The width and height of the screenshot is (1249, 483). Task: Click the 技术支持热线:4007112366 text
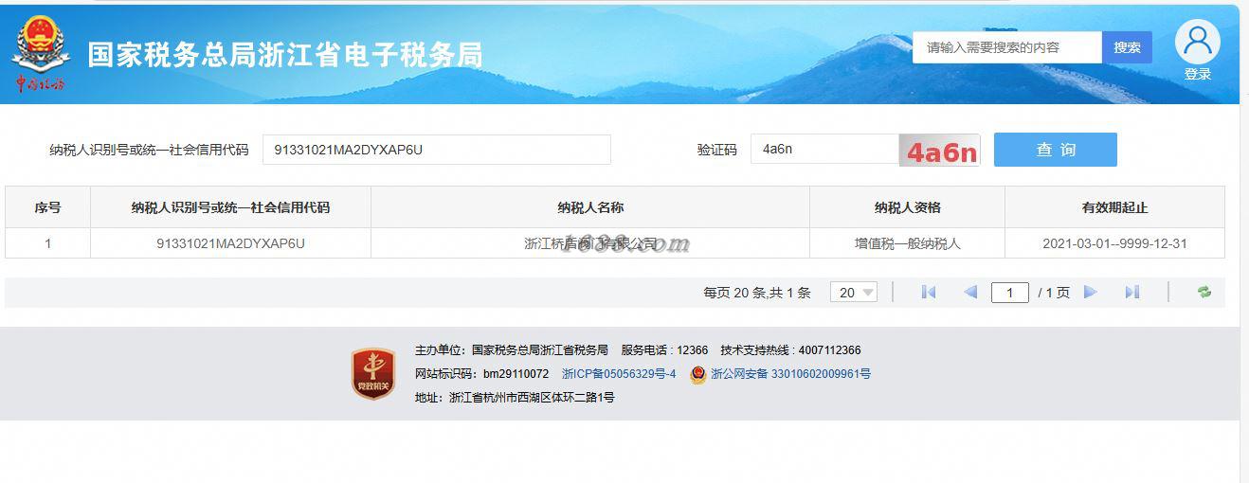point(790,350)
